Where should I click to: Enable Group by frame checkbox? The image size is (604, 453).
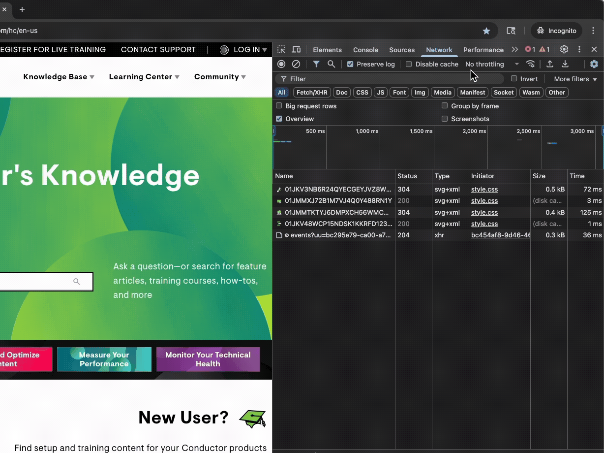pos(445,106)
